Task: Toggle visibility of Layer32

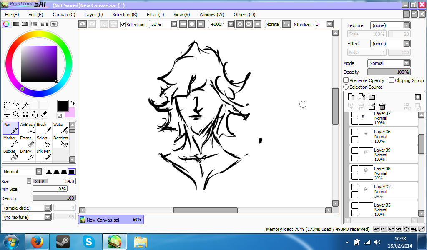Action: point(354,187)
